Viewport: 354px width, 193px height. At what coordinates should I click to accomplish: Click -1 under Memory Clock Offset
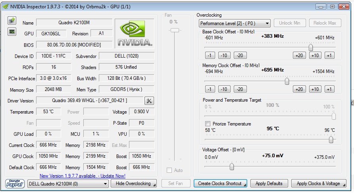pyautogui.click(x=210, y=89)
